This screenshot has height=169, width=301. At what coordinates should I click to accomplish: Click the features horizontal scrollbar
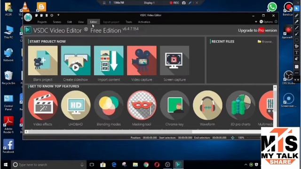coord(110,131)
